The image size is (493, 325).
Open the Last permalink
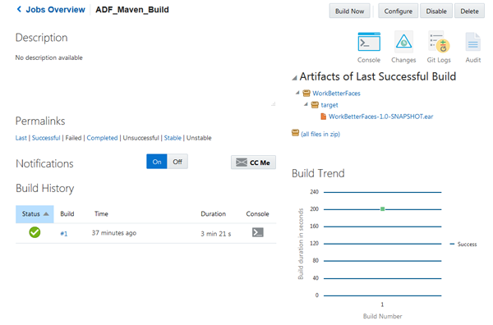21,138
